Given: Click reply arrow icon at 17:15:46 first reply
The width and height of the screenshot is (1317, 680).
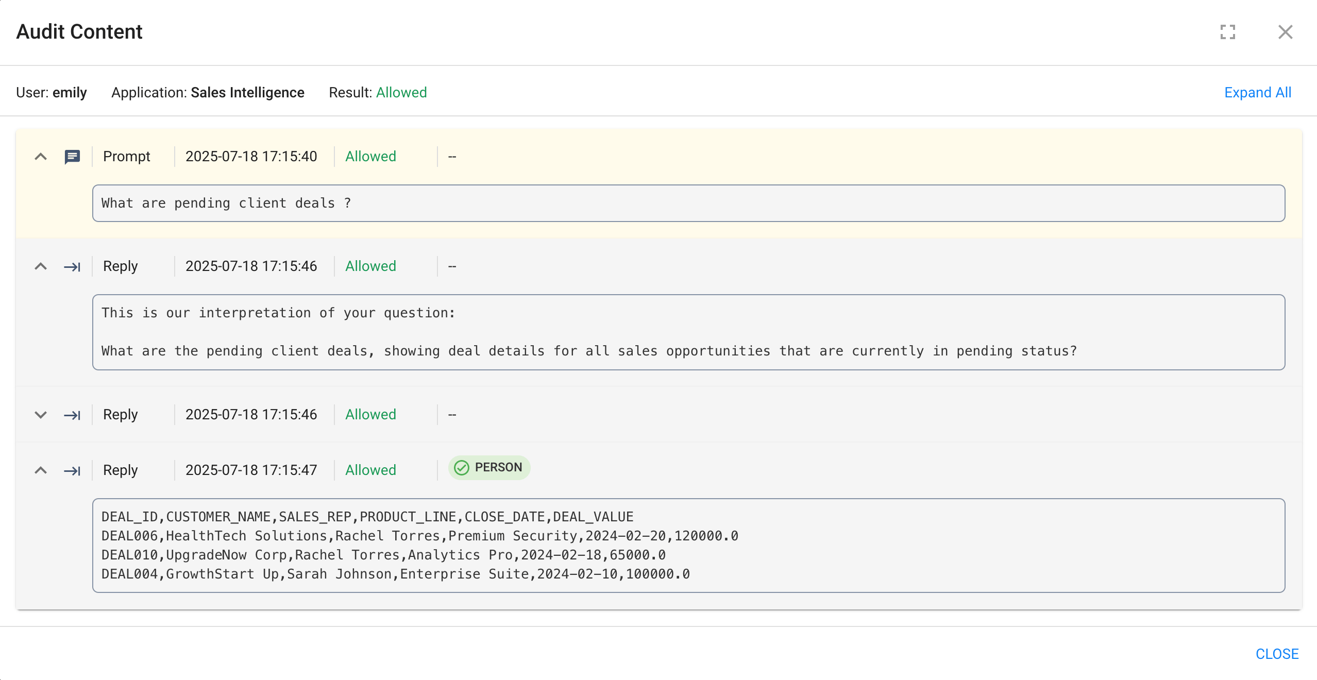Looking at the screenshot, I should (72, 267).
